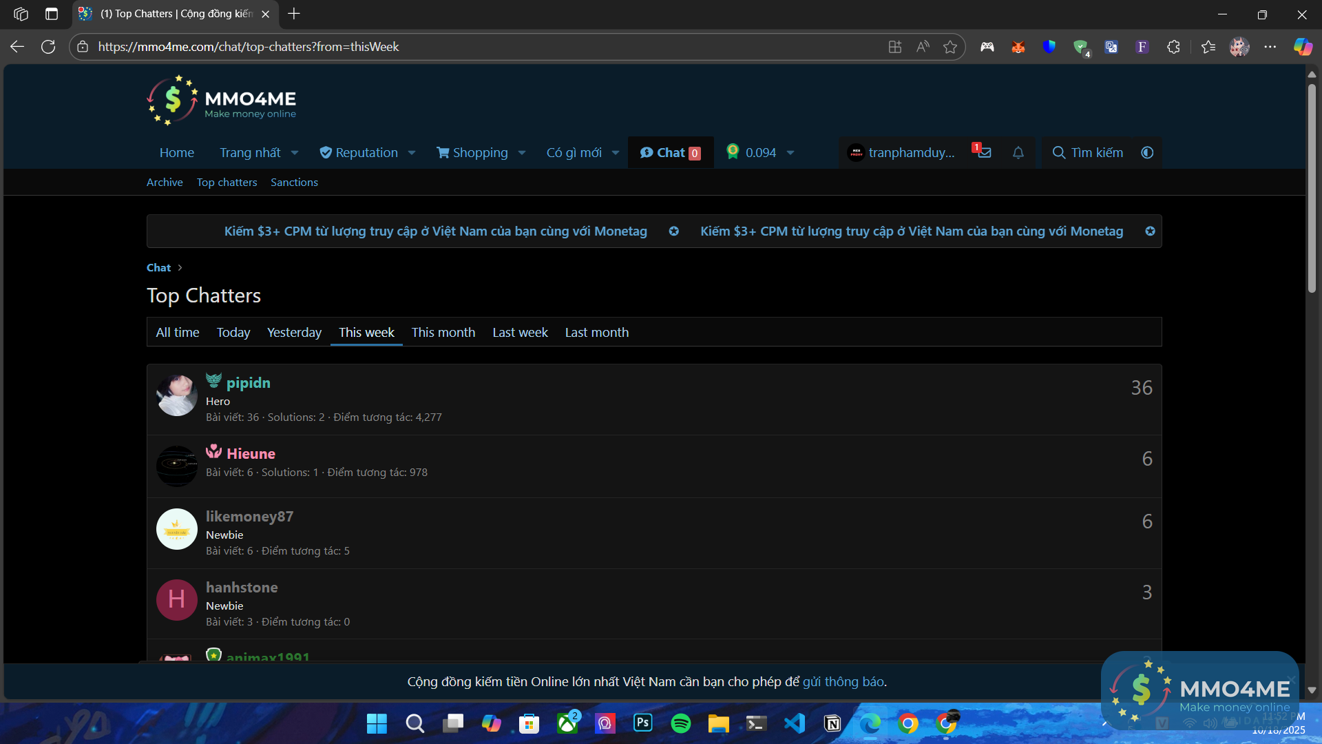Image resolution: width=1322 pixels, height=744 pixels.
Task: Switch to the This month tab
Action: (x=443, y=333)
